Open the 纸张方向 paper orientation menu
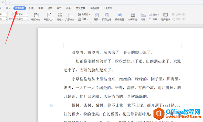Screen dimensions: 203x122 36,17
